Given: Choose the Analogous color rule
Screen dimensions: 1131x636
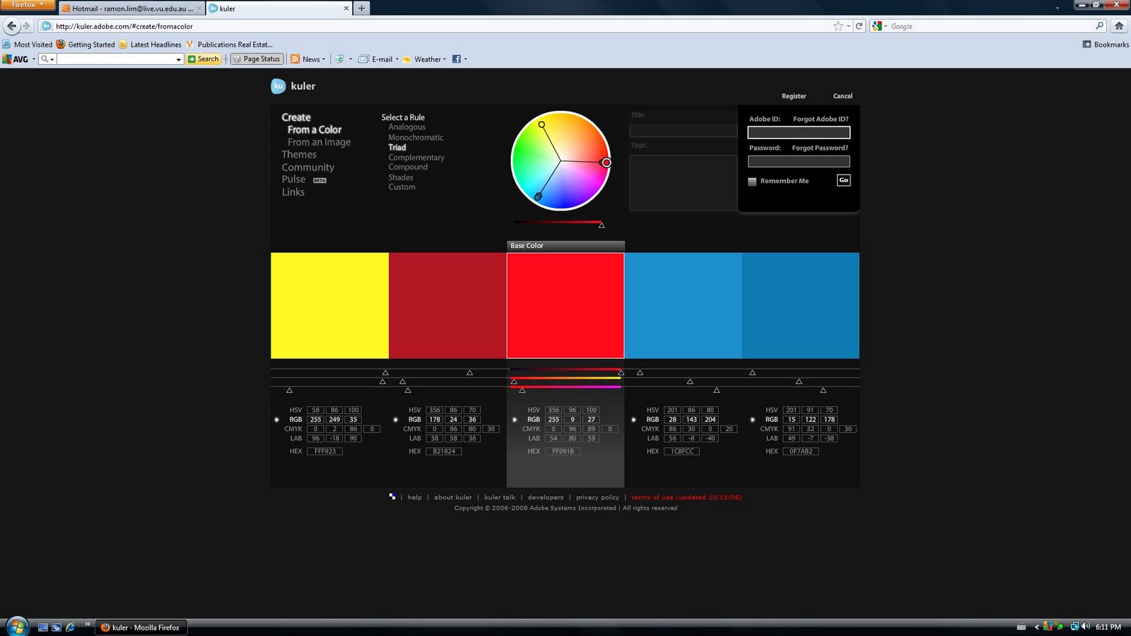Looking at the screenshot, I should tap(407, 127).
